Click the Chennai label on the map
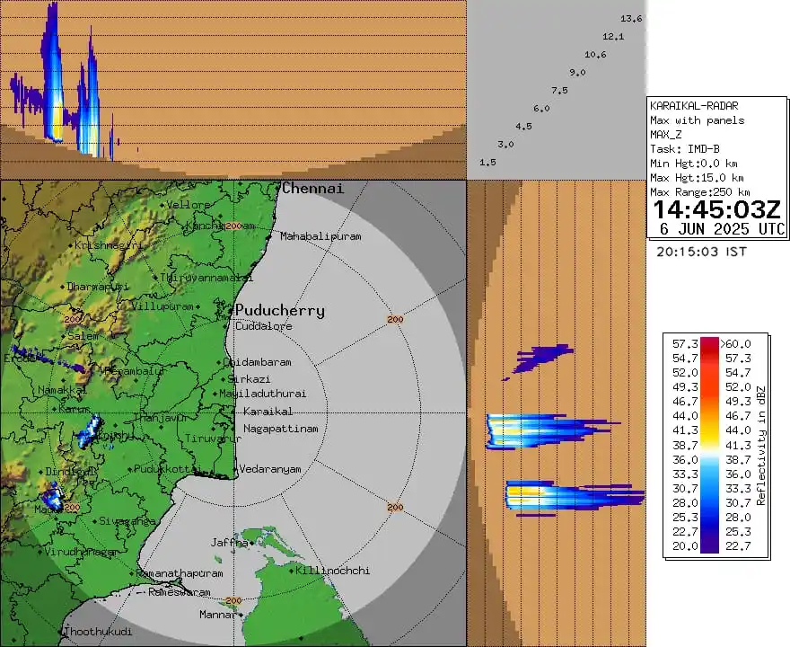Viewport: 790px width, 647px height. pos(312,189)
